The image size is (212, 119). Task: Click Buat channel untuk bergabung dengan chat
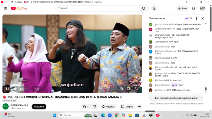[176, 98]
